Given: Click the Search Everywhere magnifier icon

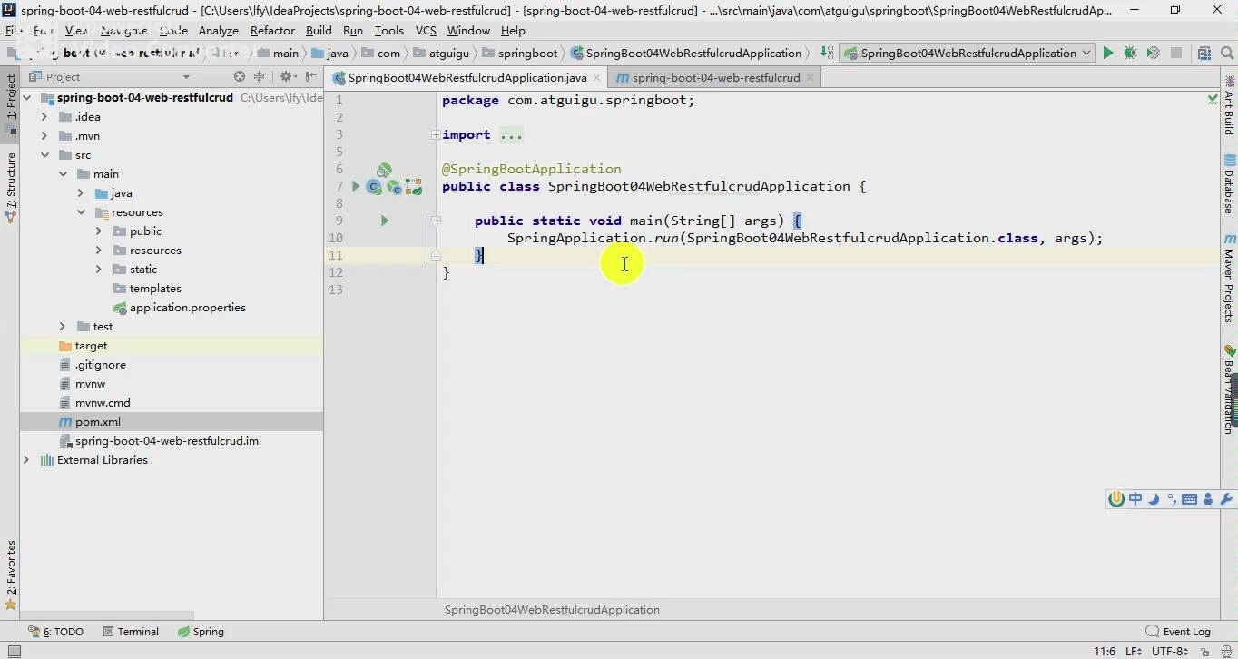Looking at the screenshot, I should point(1226,53).
